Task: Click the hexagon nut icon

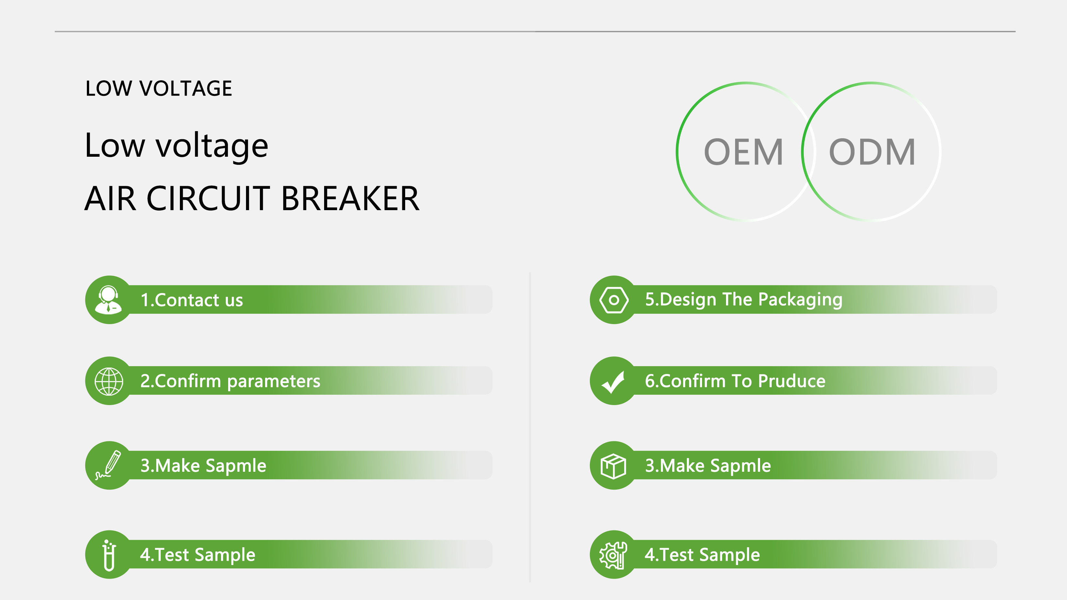Action: click(614, 300)
